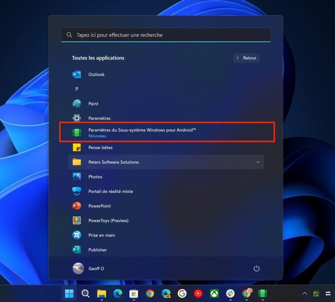Open Android subsystem icon on the taskbar
Screen dimensions: 335x302
[263, 294]
